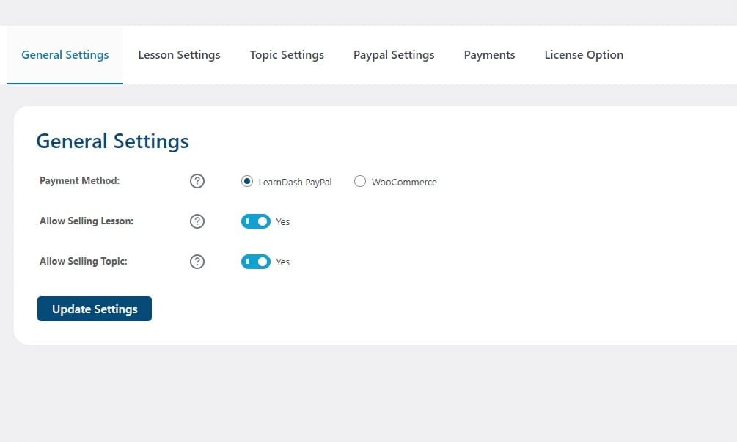Open the Allow Selling Topic help icon

tap(197, 262)
